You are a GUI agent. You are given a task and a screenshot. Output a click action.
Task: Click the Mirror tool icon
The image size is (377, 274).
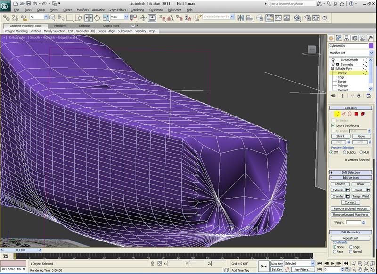coord(240,17)
